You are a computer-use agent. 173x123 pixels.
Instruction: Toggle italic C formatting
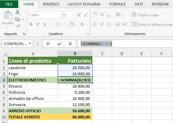click(38, 24)
